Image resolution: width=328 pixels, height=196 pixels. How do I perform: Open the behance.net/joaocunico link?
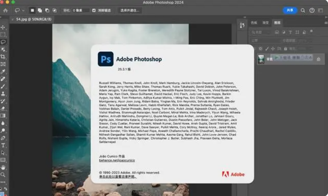pos(117,160)
